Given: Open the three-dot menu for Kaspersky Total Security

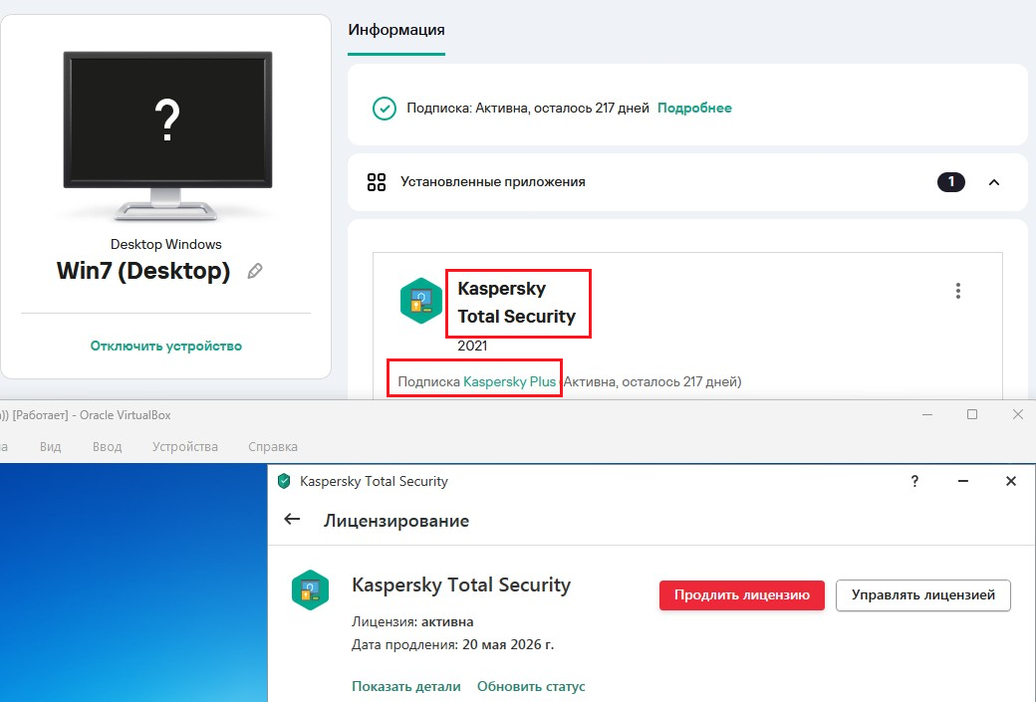Looking at the screenshot, I should pyautogui.click(x=958, y=291).
